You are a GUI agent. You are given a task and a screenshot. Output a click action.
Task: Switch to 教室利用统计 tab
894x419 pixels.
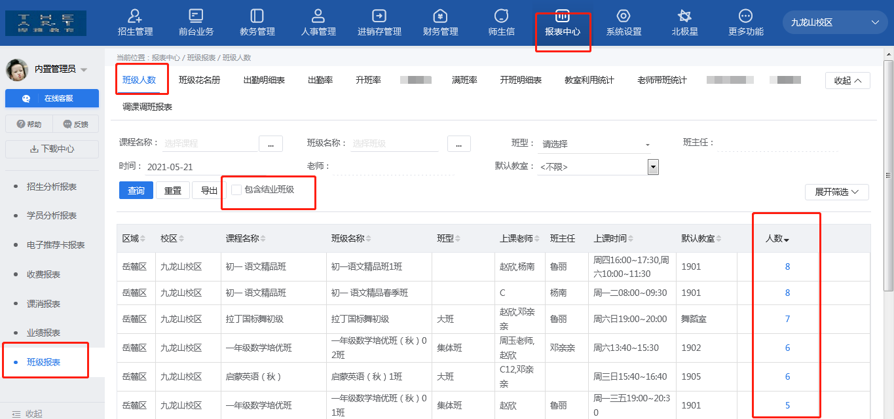[589, 80]
